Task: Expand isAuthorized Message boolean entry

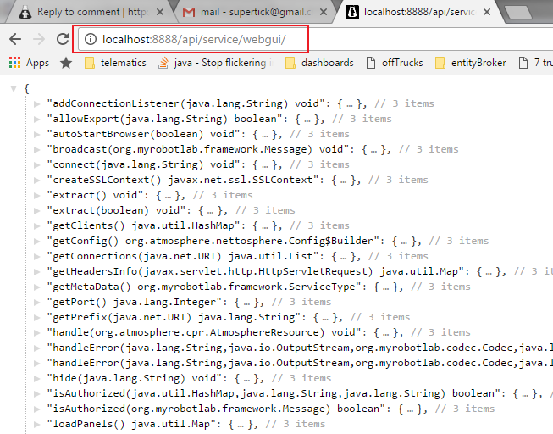Action: pos(36,409)
